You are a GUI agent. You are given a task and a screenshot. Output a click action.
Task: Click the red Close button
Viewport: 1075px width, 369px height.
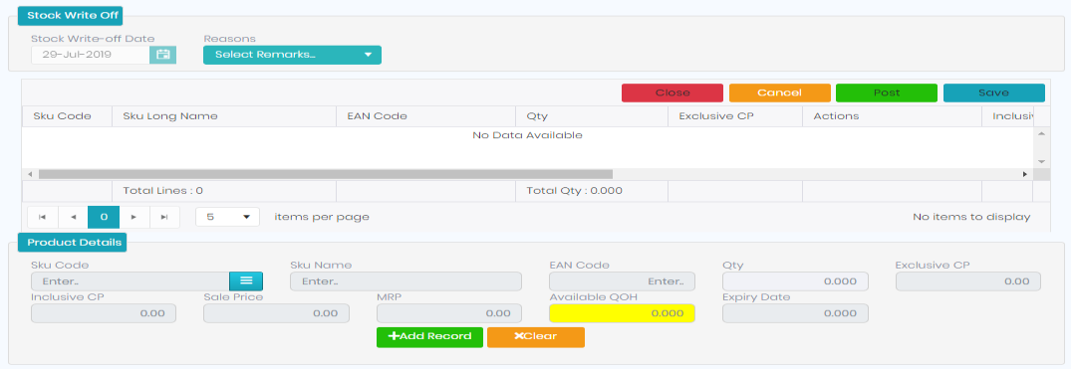point(672,93)
